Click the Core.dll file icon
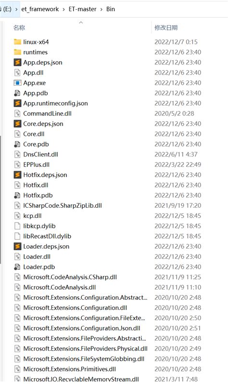Screen dimensions: 228x384 tap(17, 134)
